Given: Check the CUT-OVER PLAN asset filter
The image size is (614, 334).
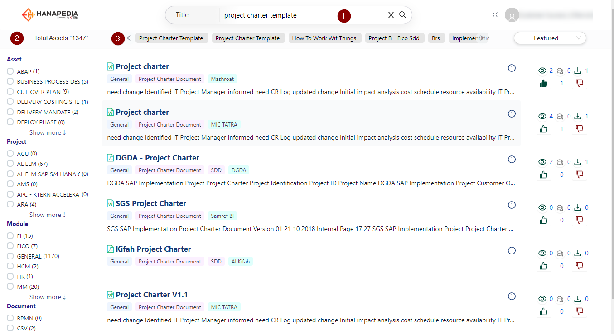Looking at the screenshot, I should (x=10, y=92).
